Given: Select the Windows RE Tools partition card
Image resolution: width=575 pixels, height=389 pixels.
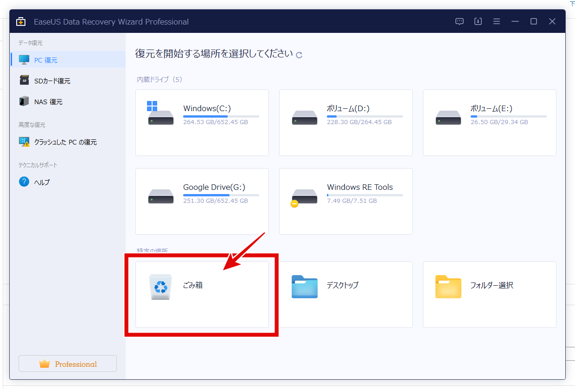Looking at the screenshot, I should point(346,201).
